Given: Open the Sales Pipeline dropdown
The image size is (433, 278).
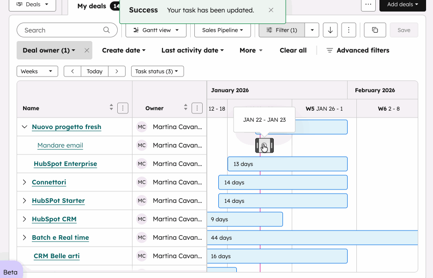Looking at the screenshot, I should (x=223, y=30).
